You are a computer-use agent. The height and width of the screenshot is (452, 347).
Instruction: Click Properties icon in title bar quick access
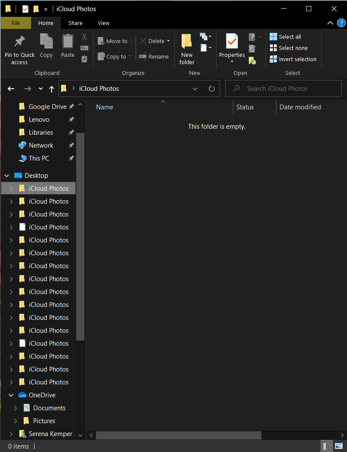[25, 9]
